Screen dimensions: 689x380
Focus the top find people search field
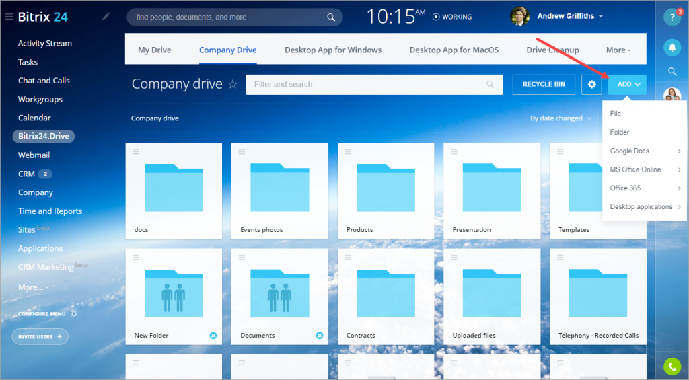235,17
